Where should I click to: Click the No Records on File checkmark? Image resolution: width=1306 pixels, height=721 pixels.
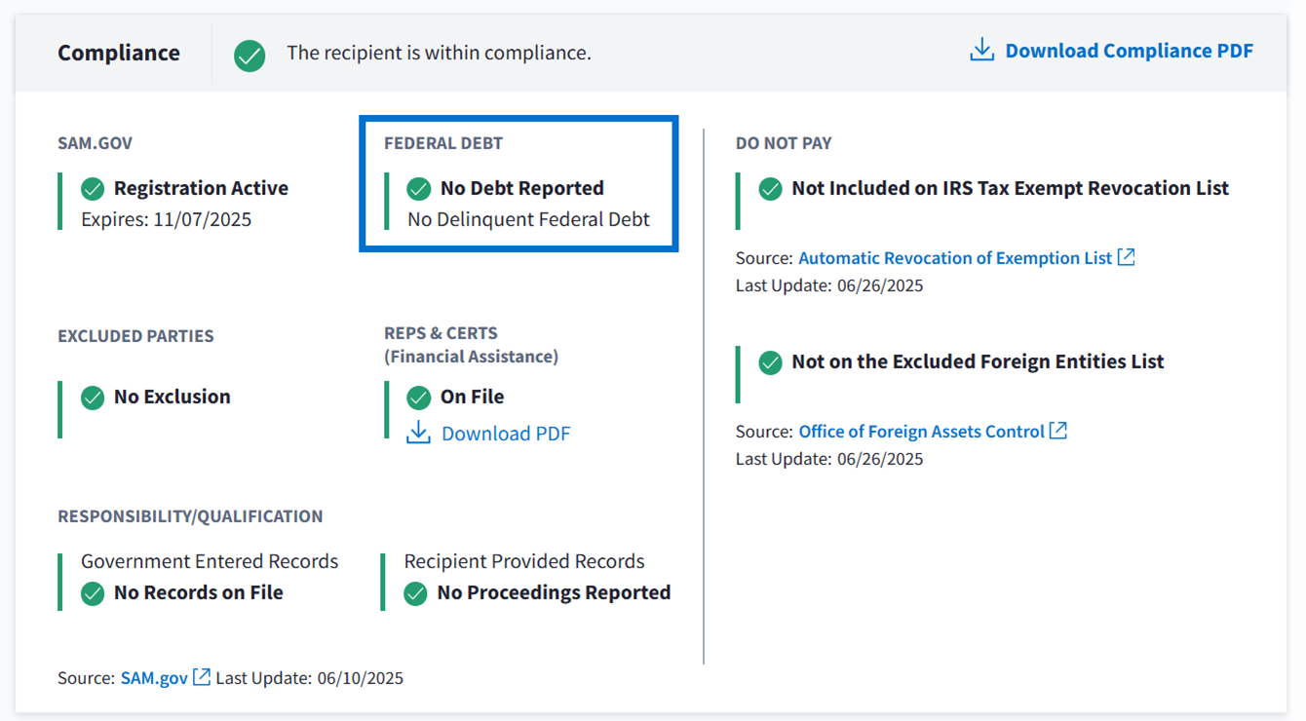93,592
